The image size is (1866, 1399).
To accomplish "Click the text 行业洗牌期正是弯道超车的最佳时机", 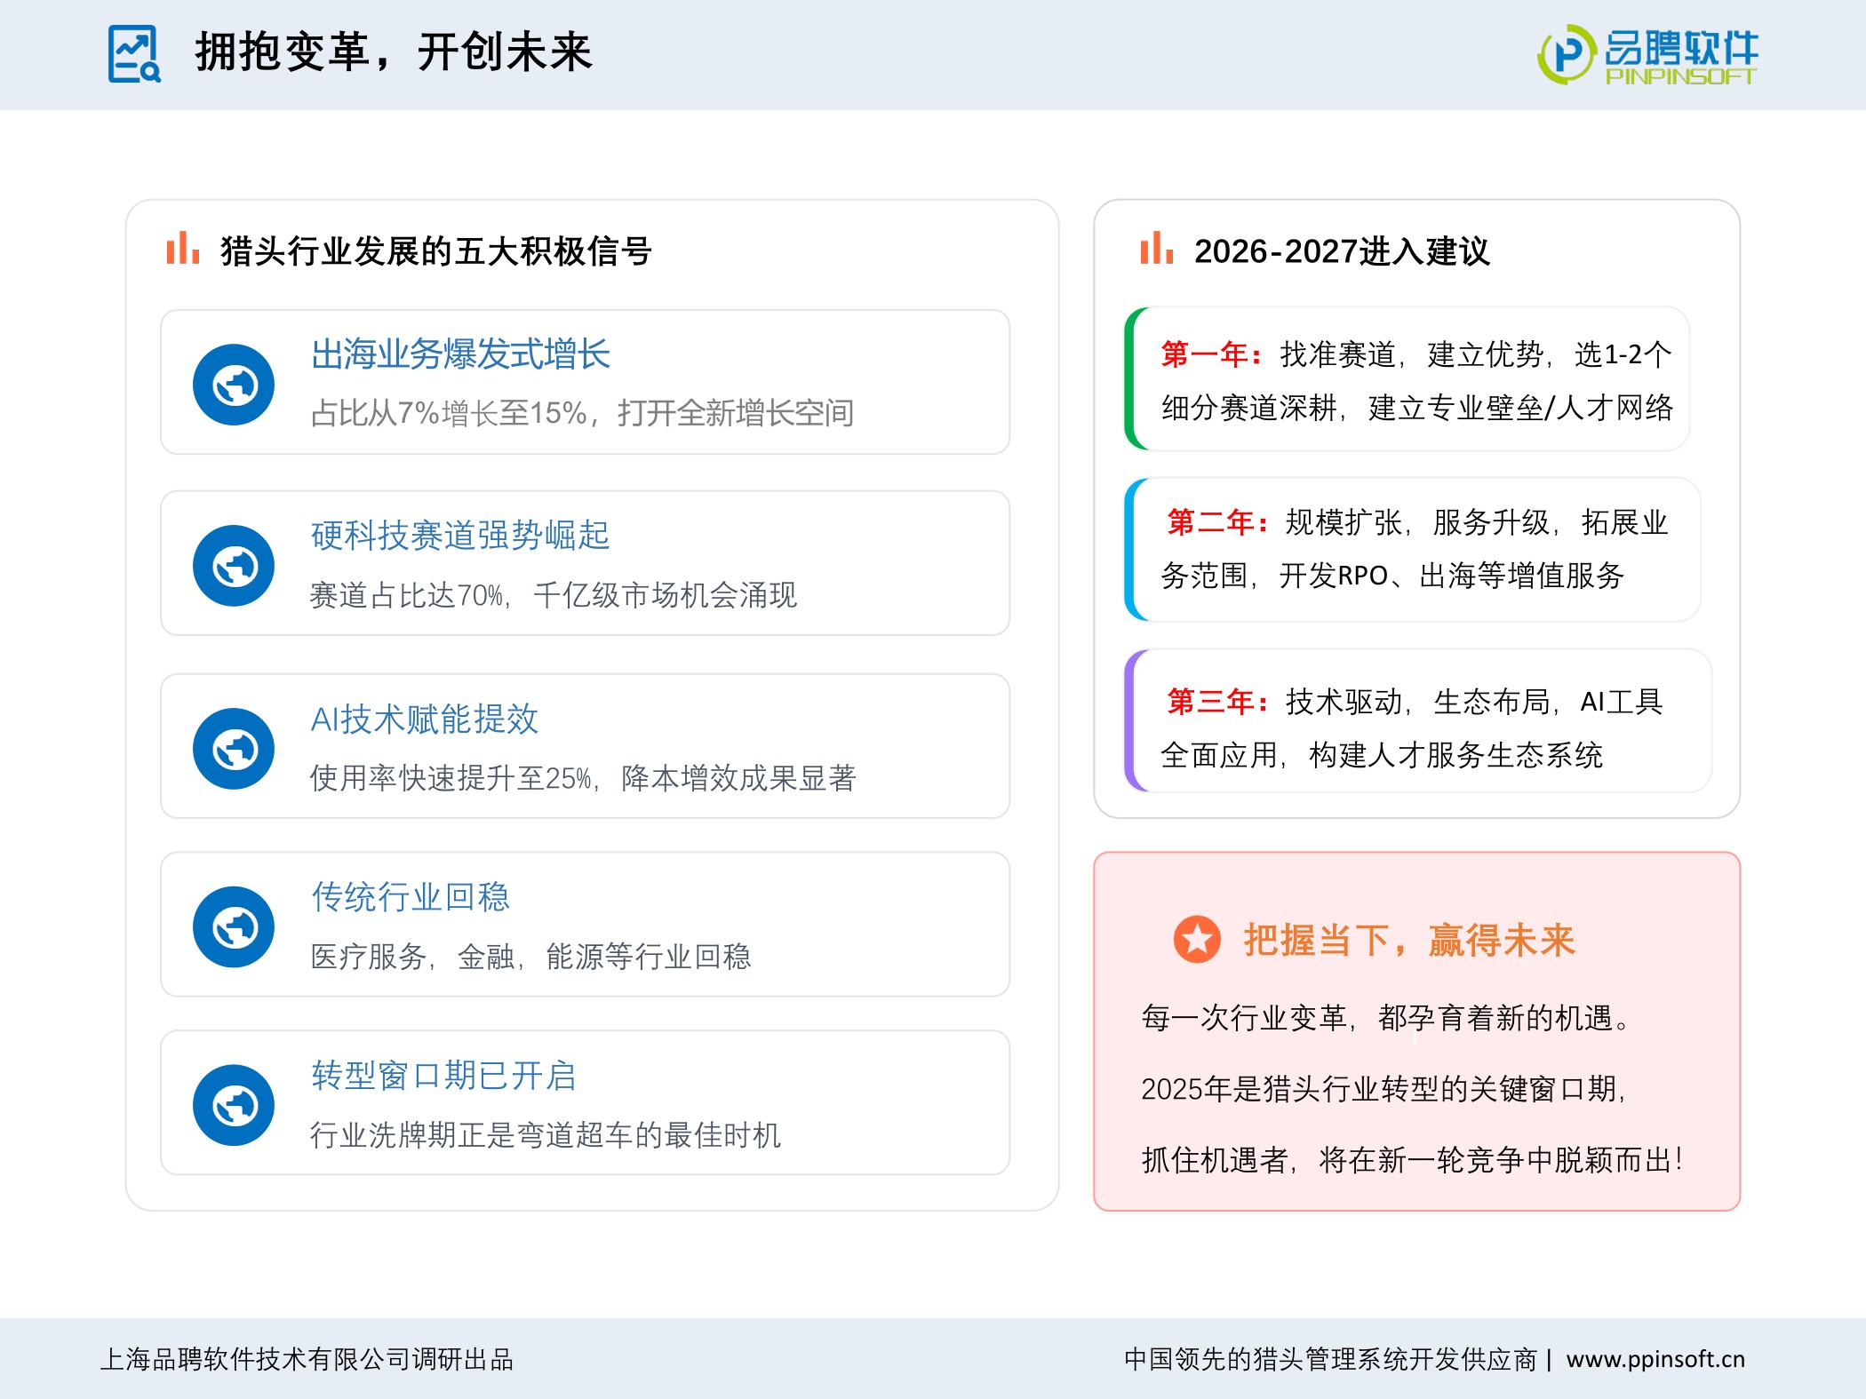I will [x=546, y=1135].
